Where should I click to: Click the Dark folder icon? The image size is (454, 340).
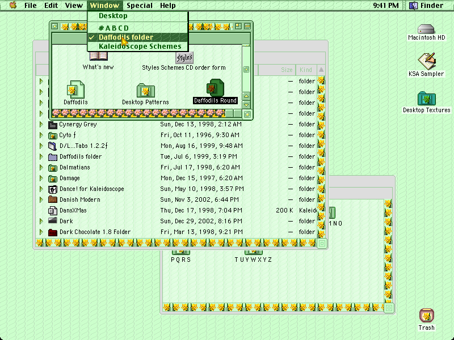(52, 221)
